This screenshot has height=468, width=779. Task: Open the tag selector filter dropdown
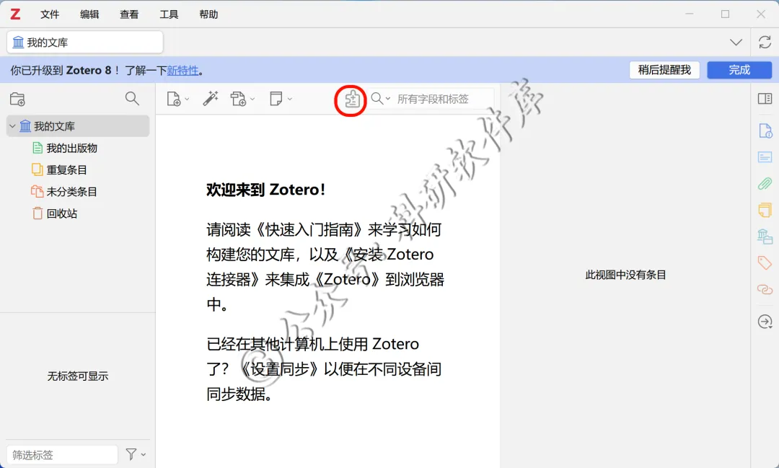tap(136, 454)
